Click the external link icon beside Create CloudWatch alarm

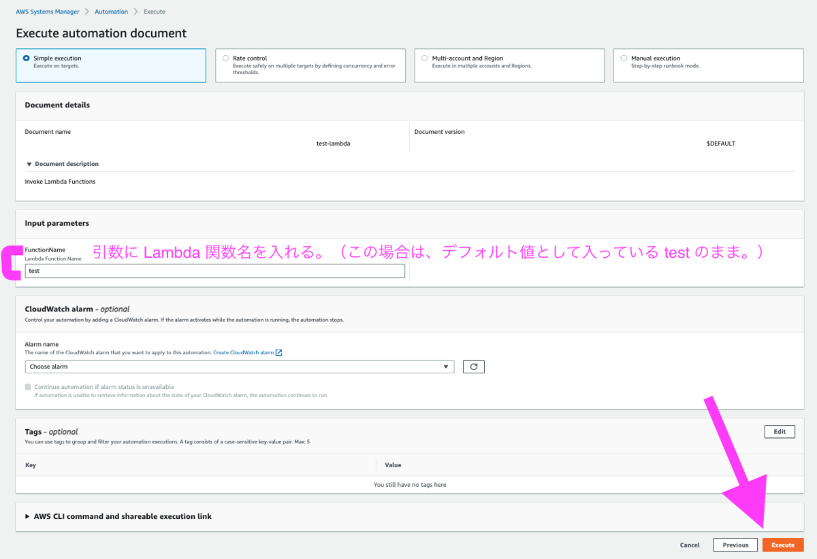pyautogui.click(x=279, y=353)
